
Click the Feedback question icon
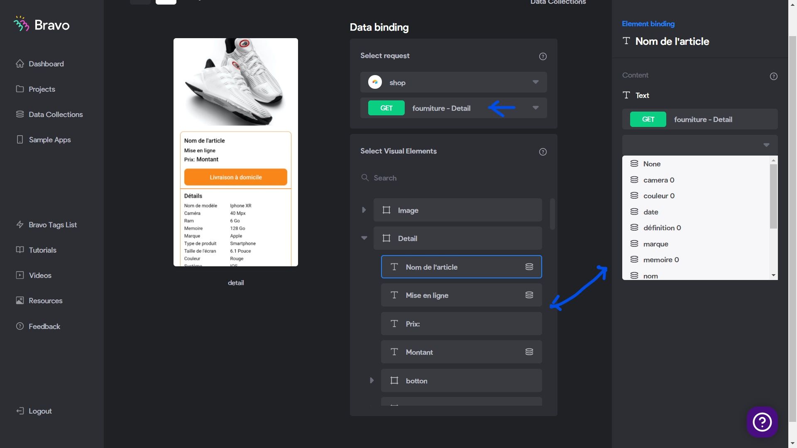point(20,326)
